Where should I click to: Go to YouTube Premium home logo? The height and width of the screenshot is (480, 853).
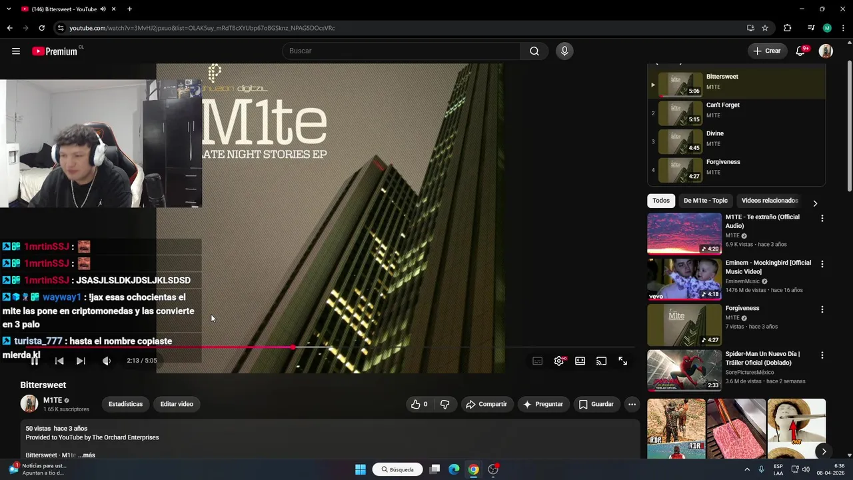point(55,51)
